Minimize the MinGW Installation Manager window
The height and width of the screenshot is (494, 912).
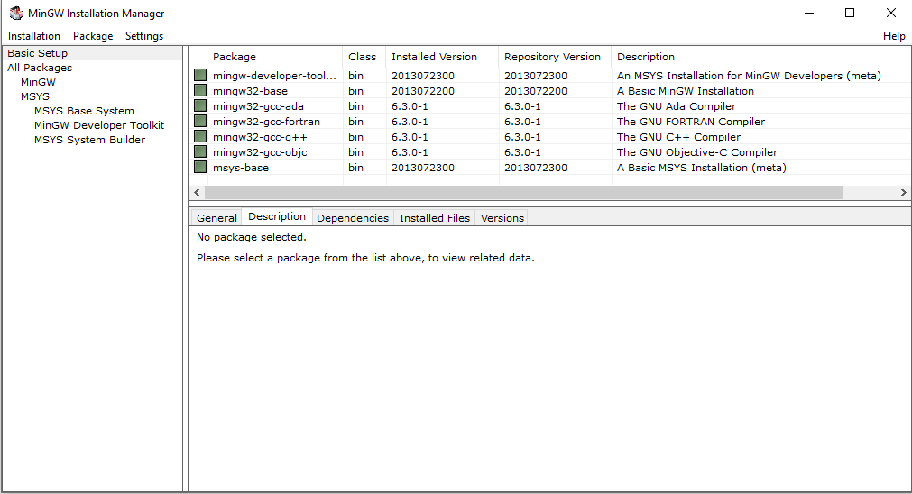809,13
